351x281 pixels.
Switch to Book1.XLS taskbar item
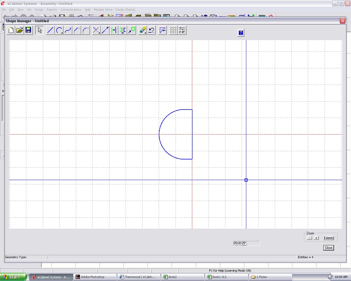226,277
